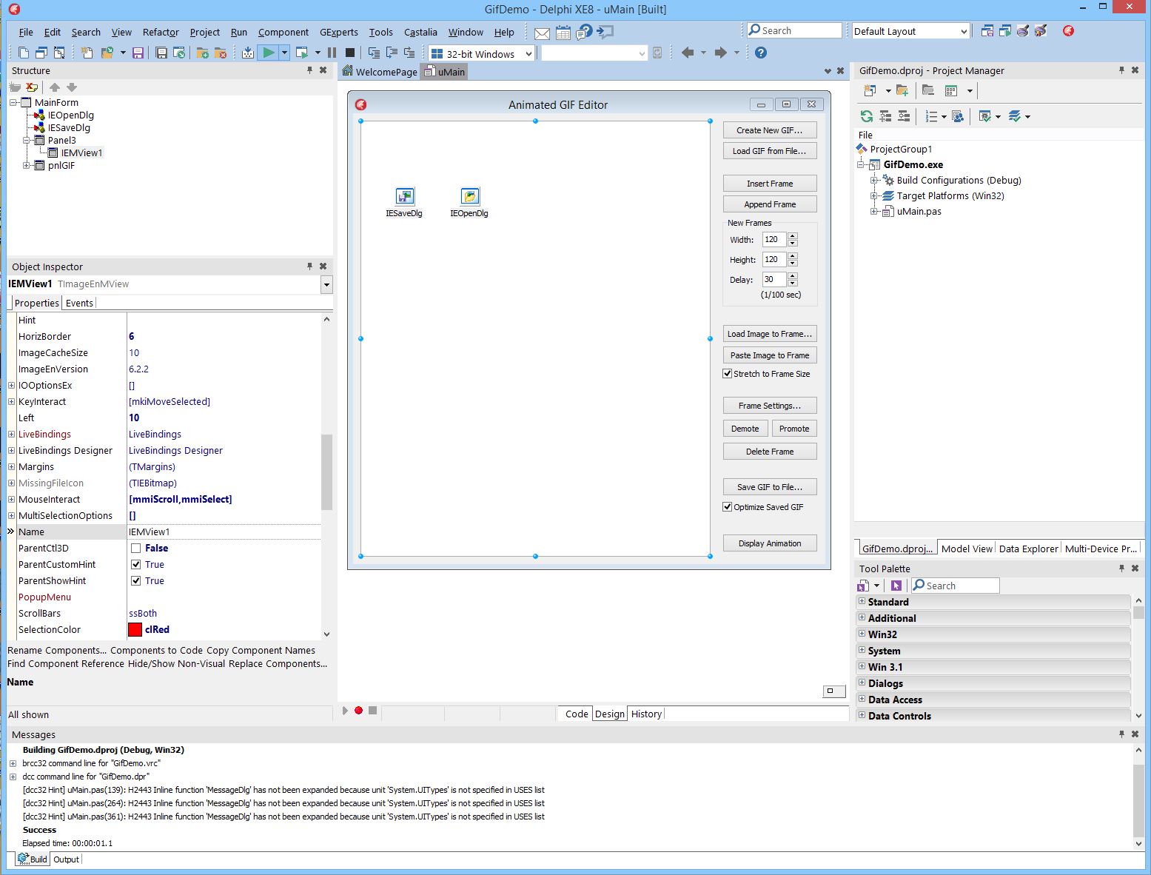
Task: Select IEMView1 in the Structure tree
Action: tap(81, 153)
